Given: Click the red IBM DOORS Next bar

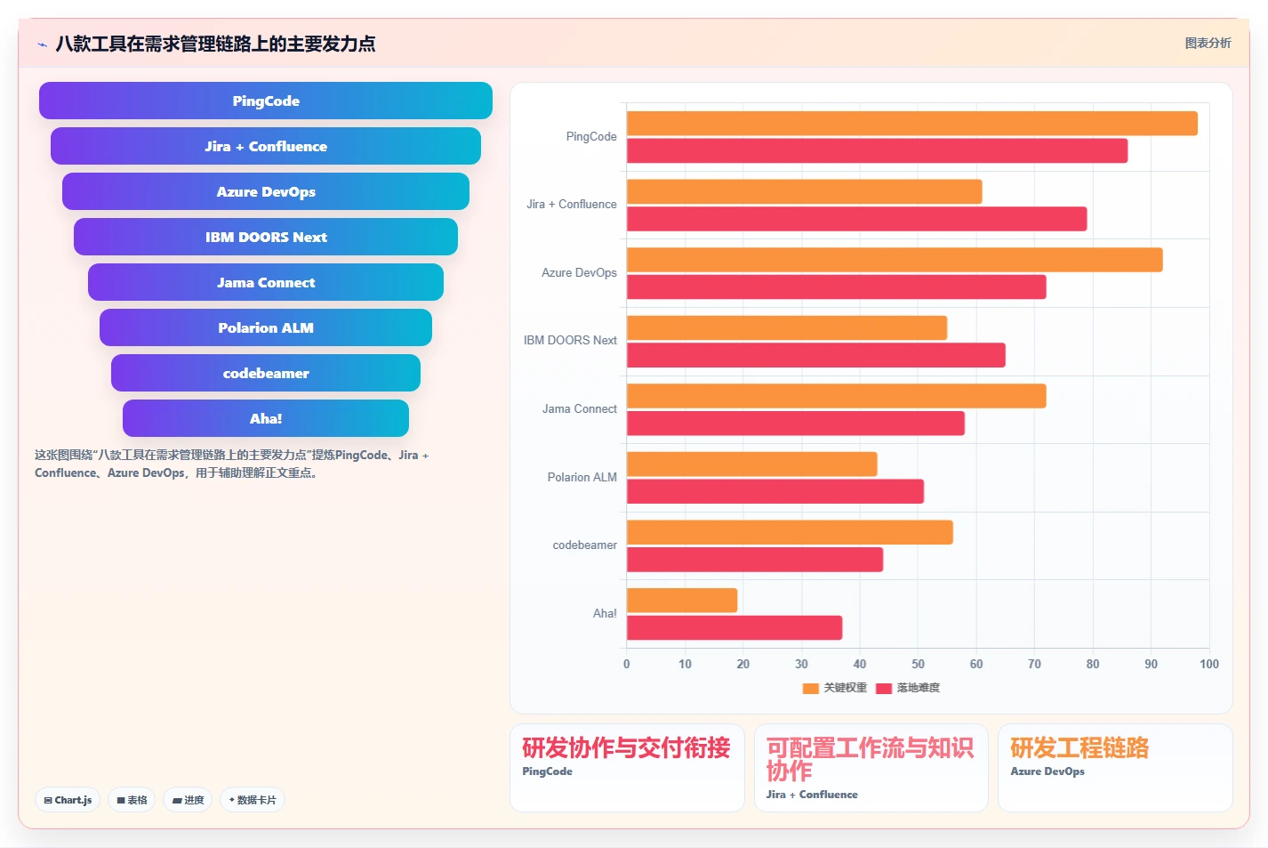Looking at the screenshot, I should 816,355.
